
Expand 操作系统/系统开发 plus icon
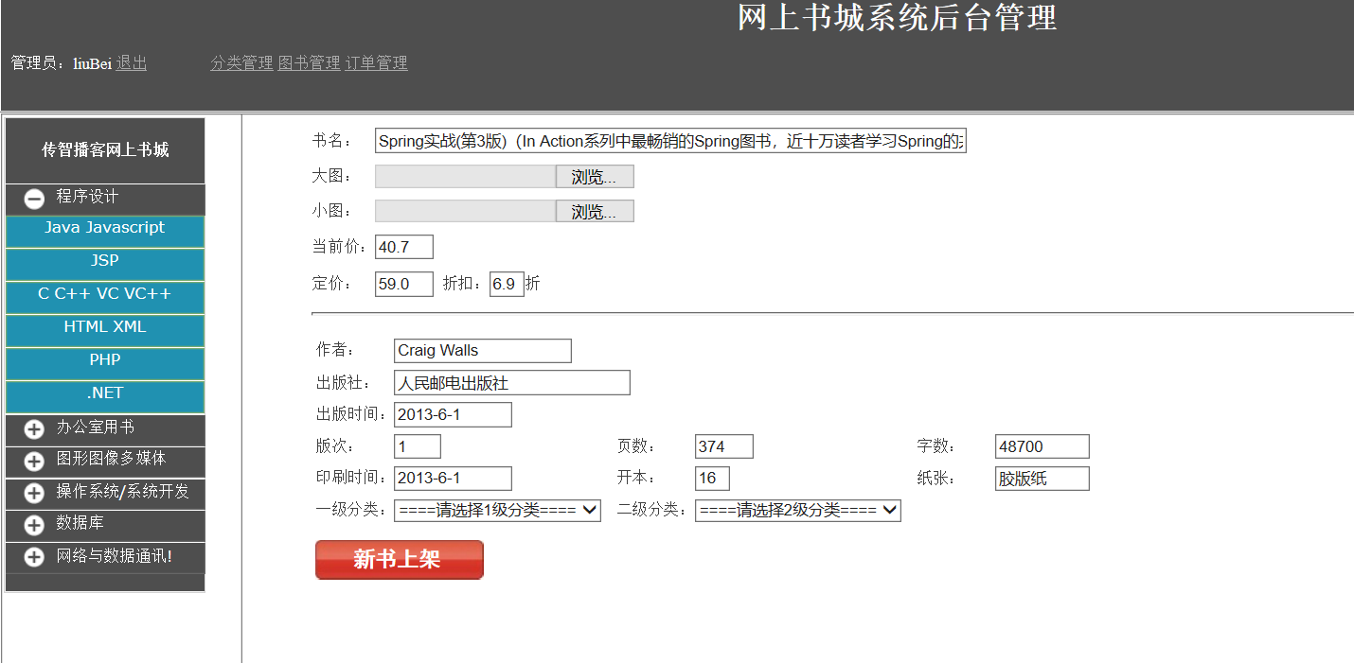[34, 493]
